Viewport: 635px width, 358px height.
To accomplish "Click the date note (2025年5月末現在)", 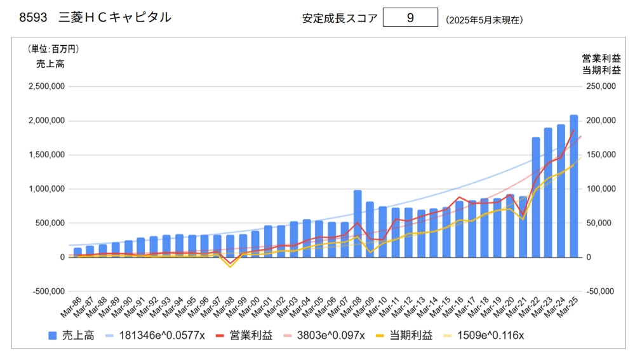I will click(x=485, y=20).
